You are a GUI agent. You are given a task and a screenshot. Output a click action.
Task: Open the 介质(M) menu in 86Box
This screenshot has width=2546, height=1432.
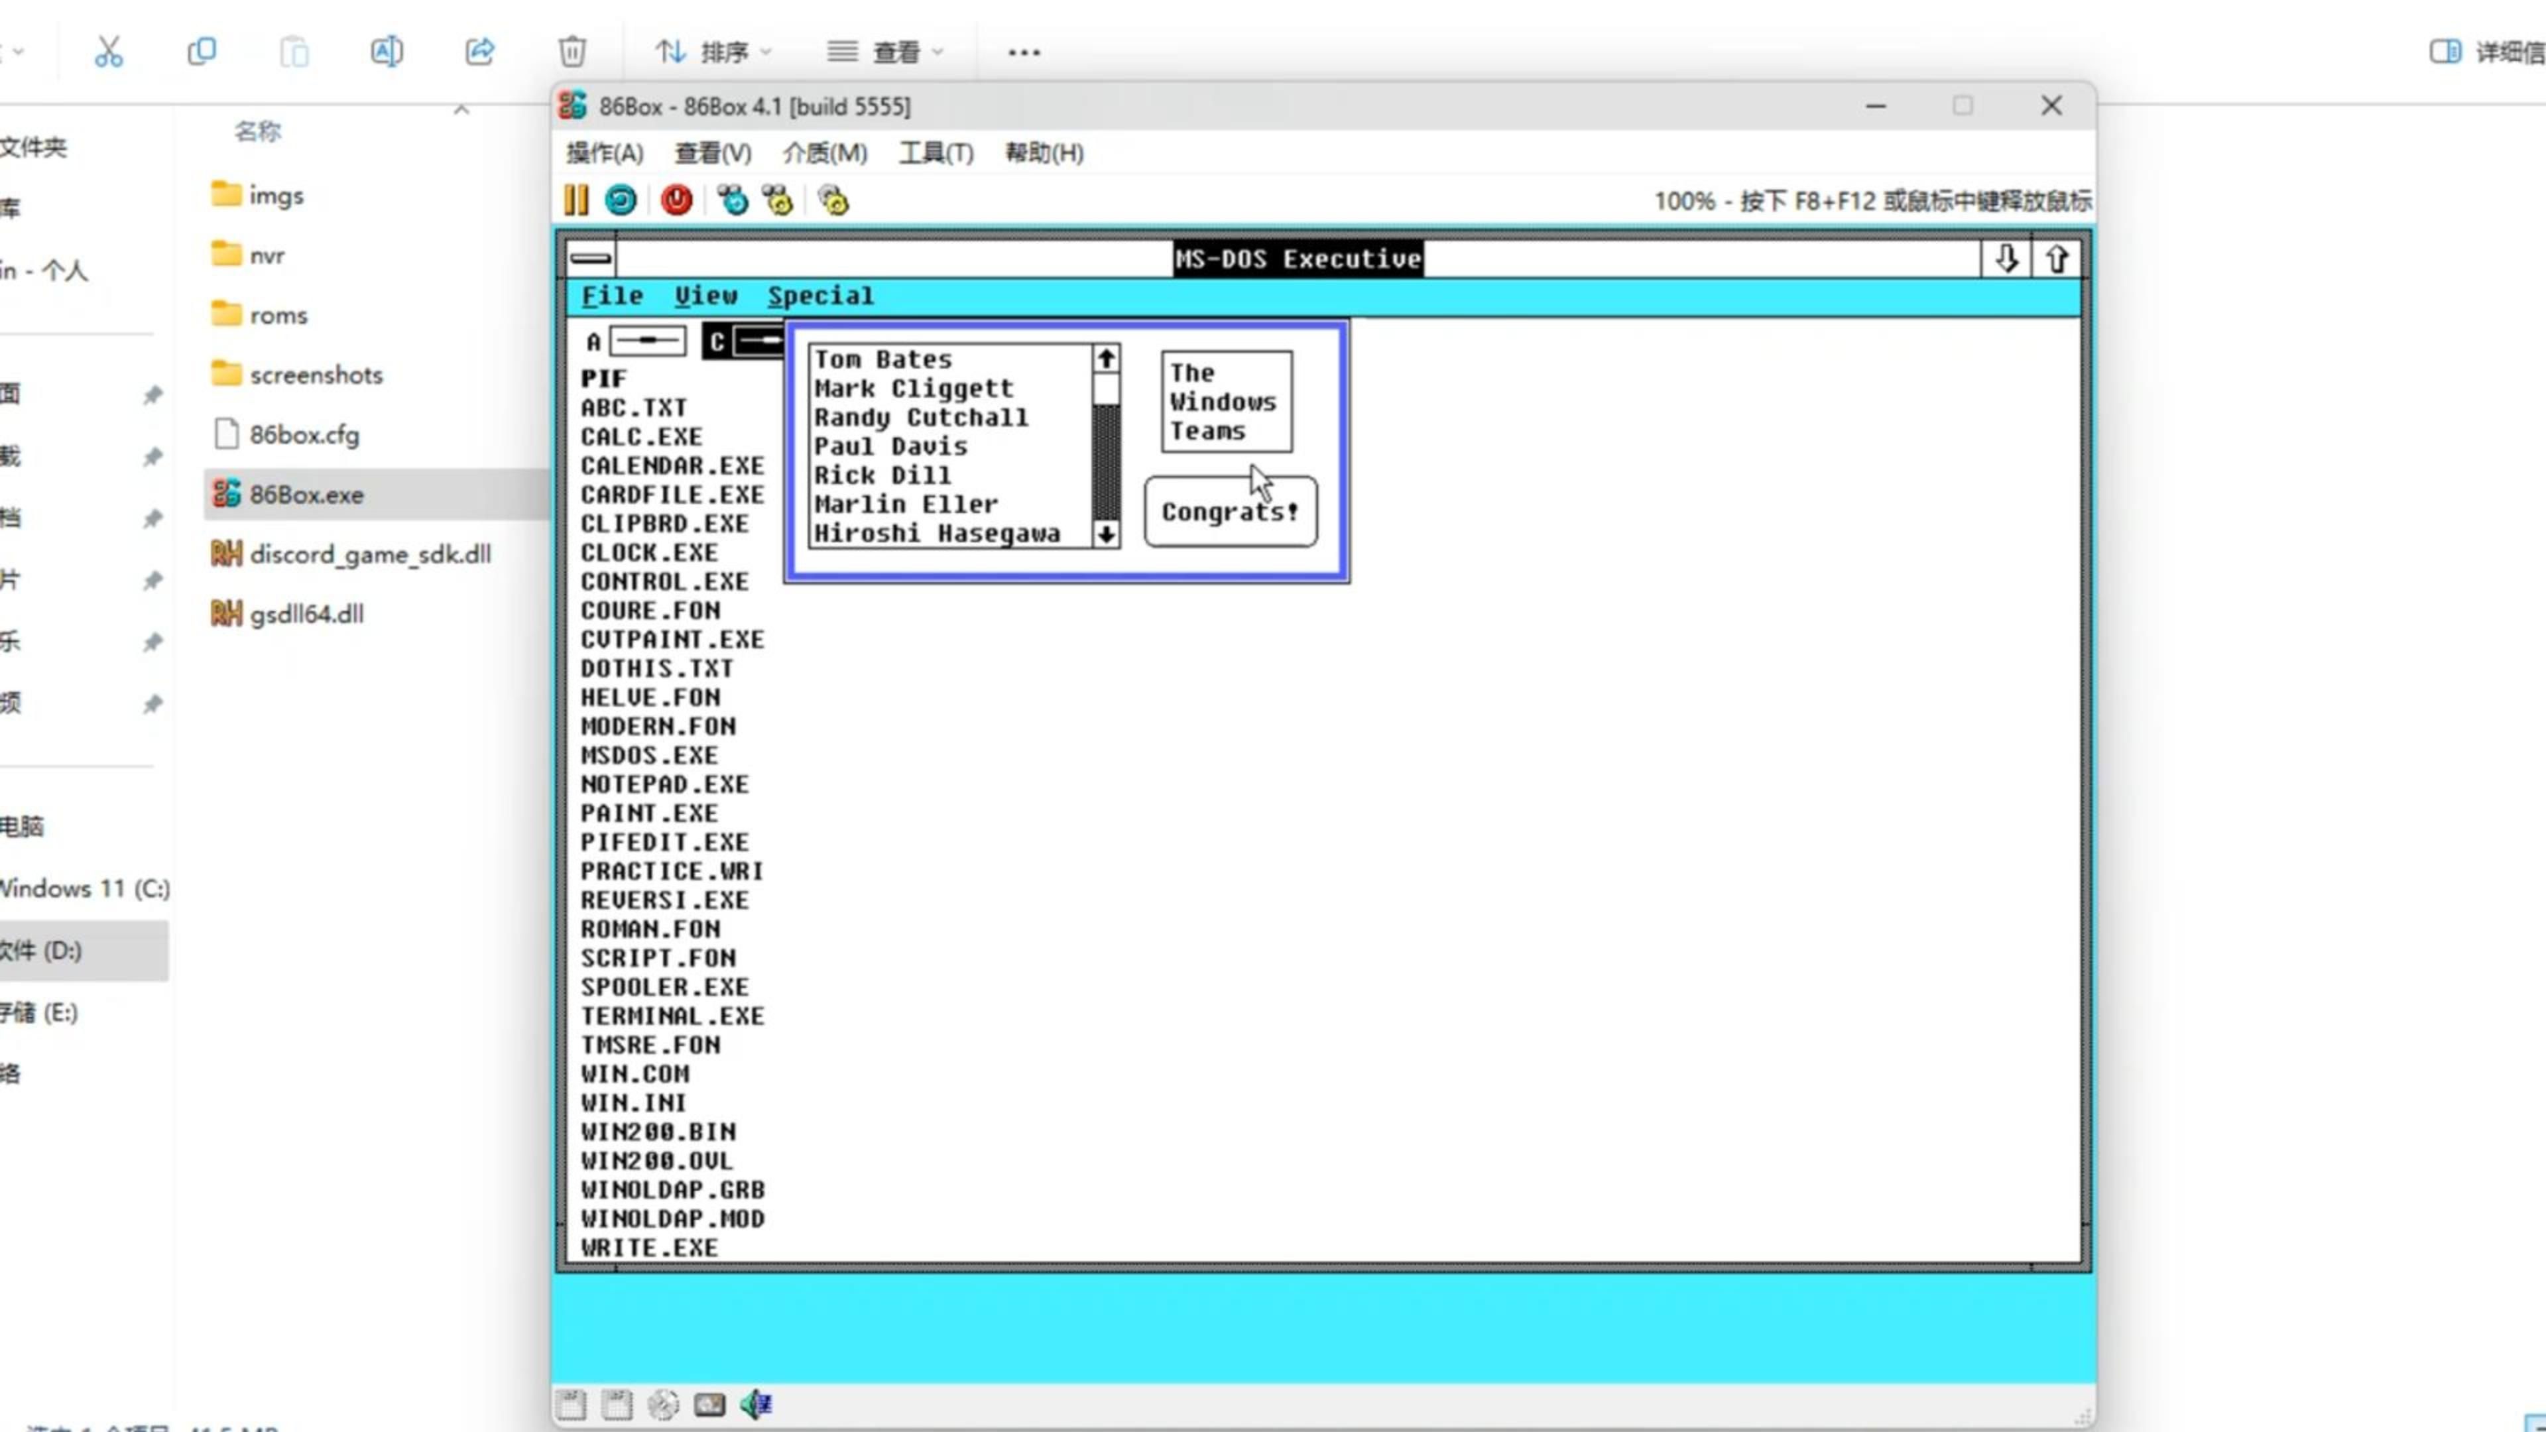(824, 153)
